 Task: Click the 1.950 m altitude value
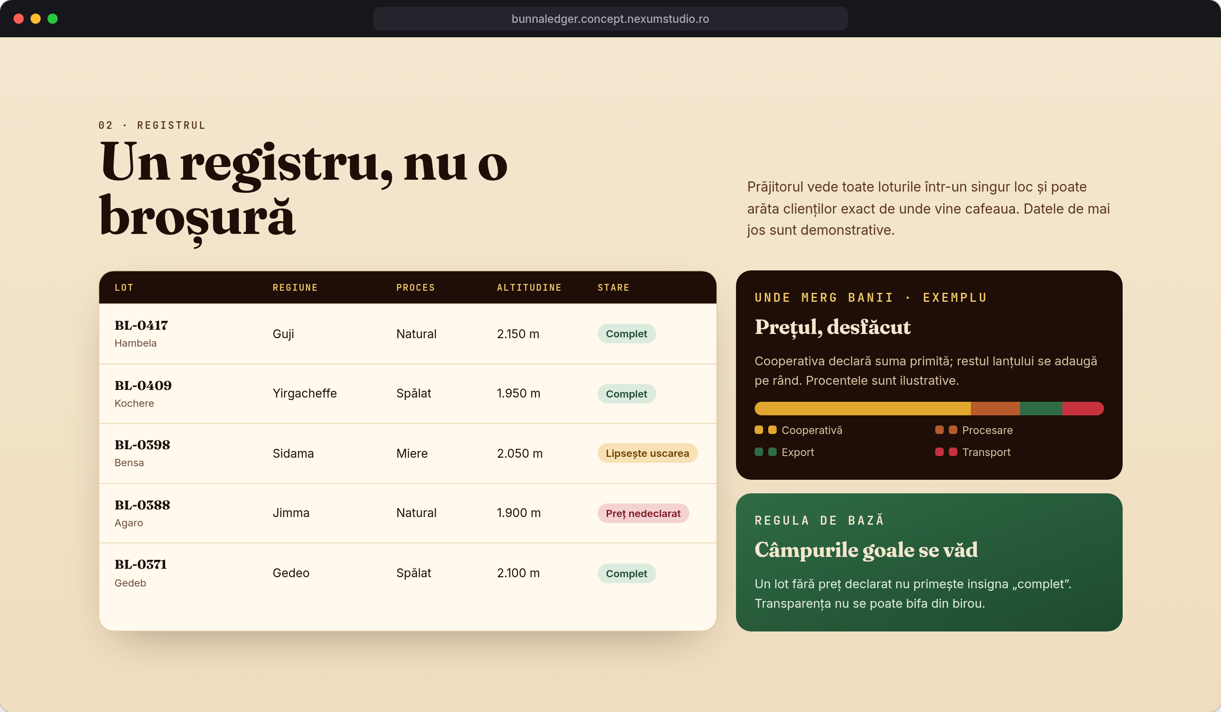pos(519,393)
